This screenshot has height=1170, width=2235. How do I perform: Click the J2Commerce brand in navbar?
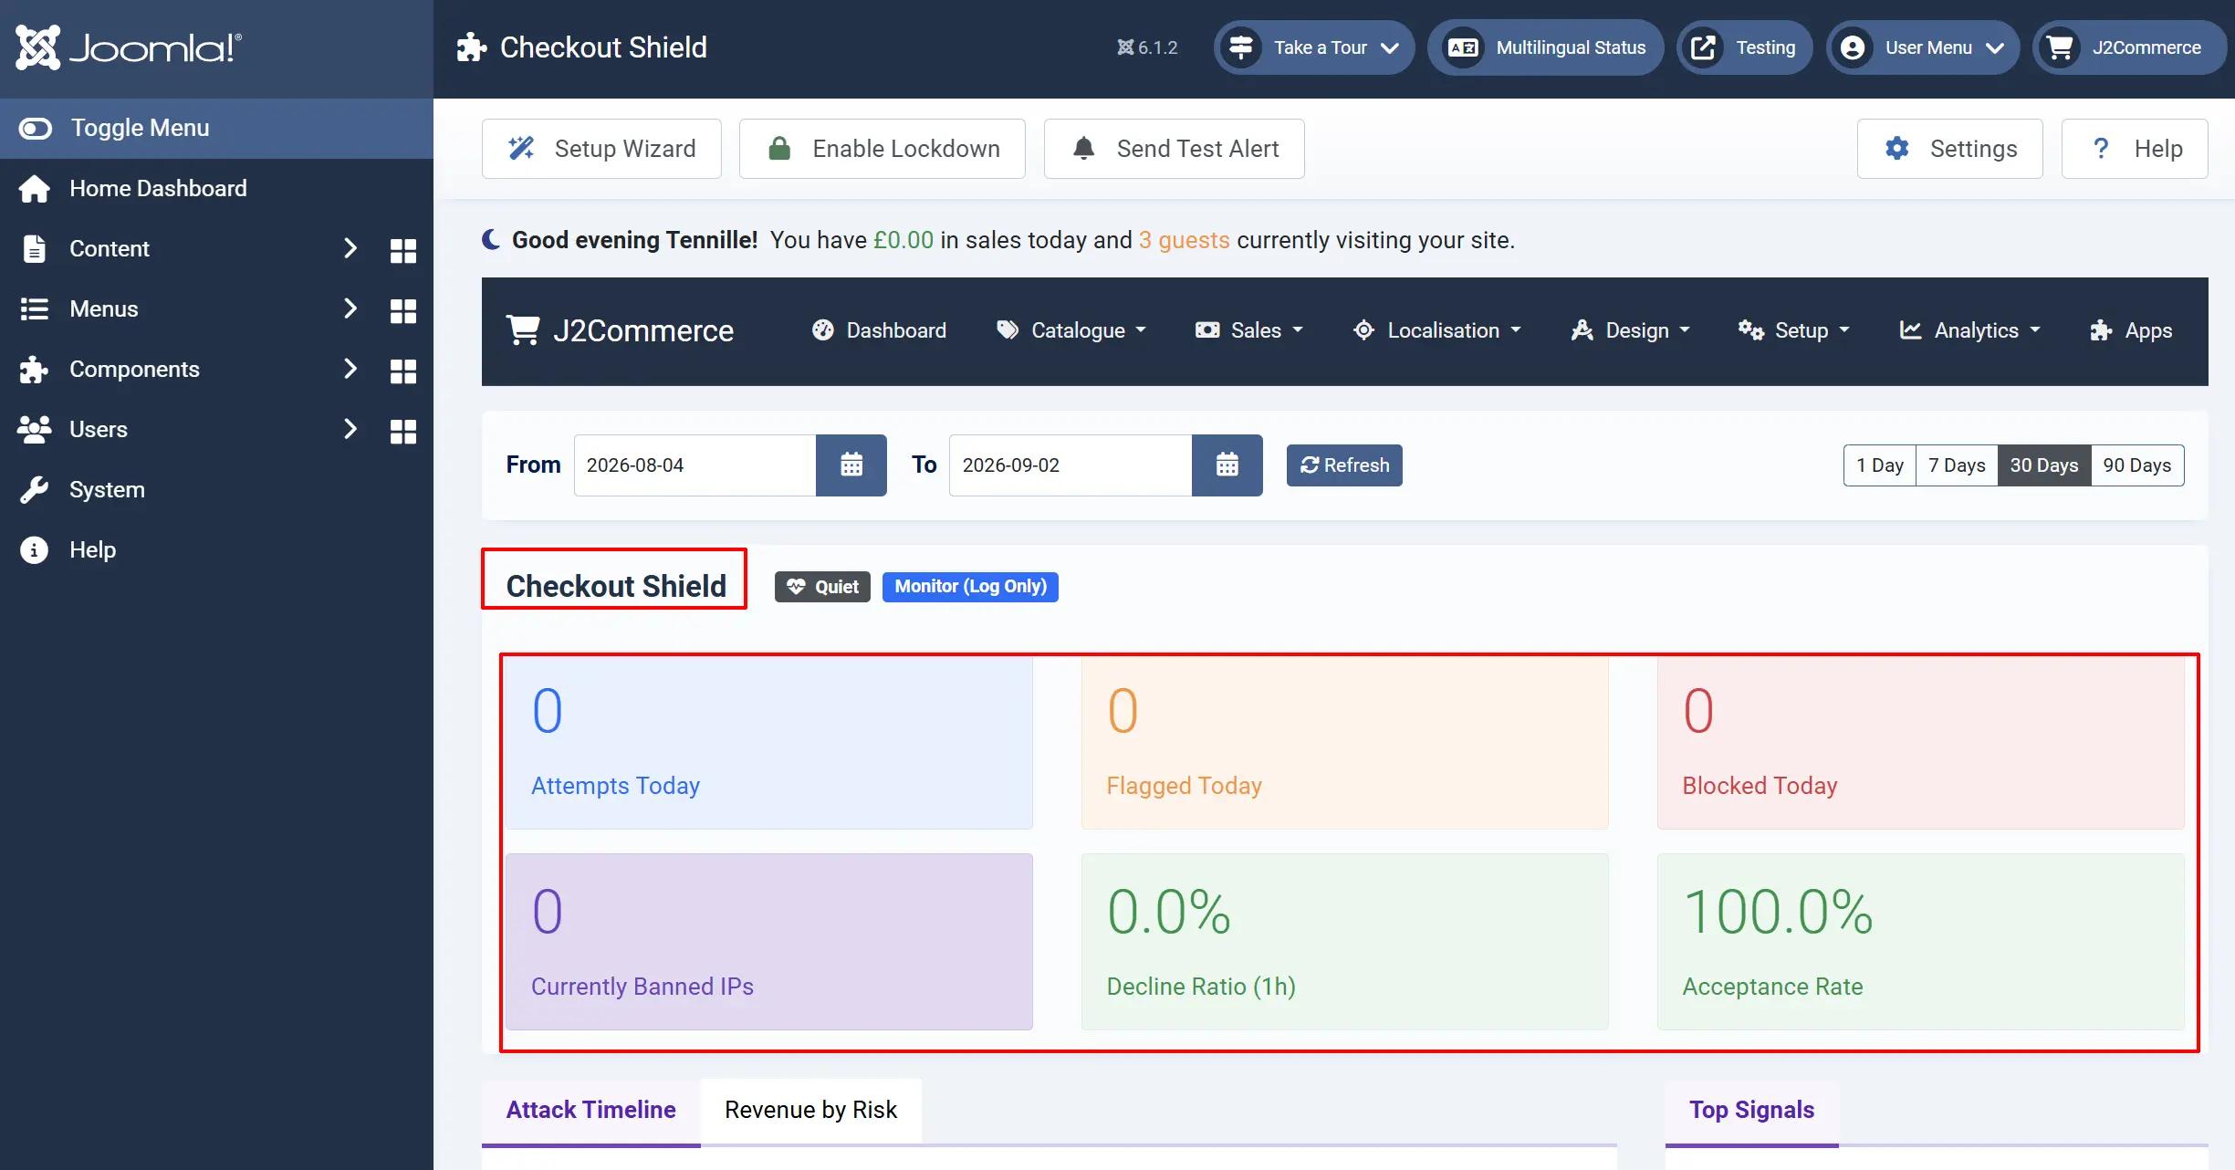point(621,330)
